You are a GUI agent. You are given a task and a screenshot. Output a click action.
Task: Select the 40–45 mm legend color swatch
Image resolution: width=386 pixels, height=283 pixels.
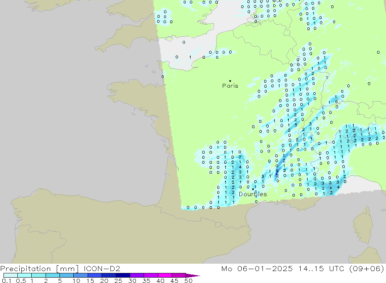[x=165, y=275]
